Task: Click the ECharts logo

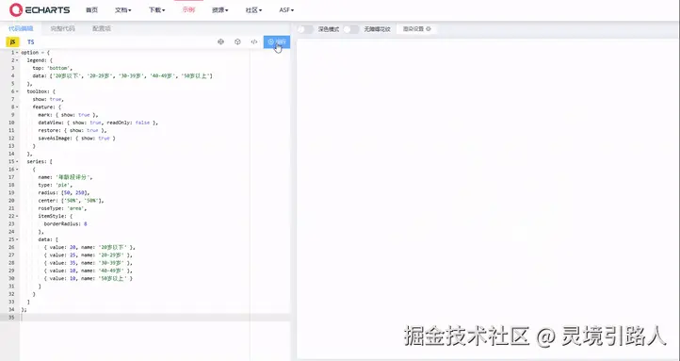Action: (x=40, y=9)
